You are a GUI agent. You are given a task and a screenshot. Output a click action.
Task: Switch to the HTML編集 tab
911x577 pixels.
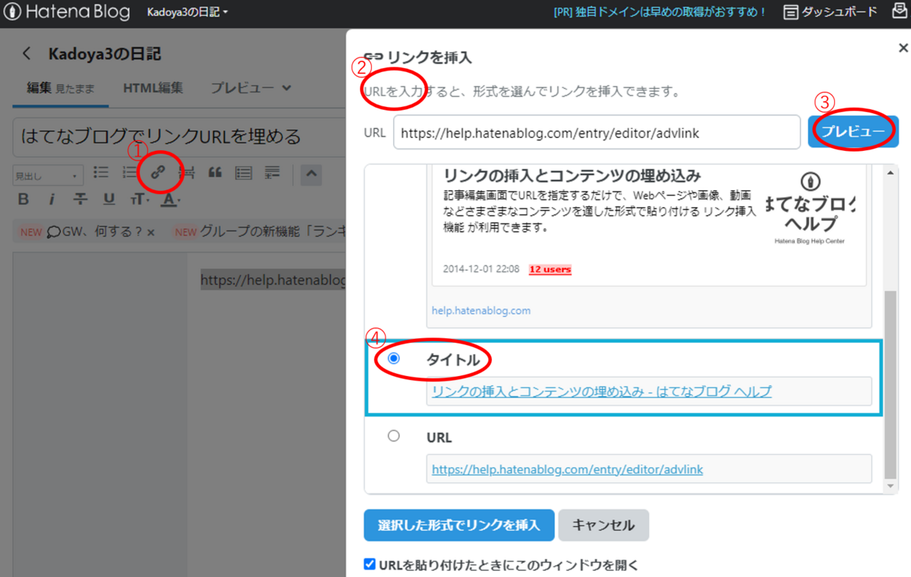coord(153,87)
